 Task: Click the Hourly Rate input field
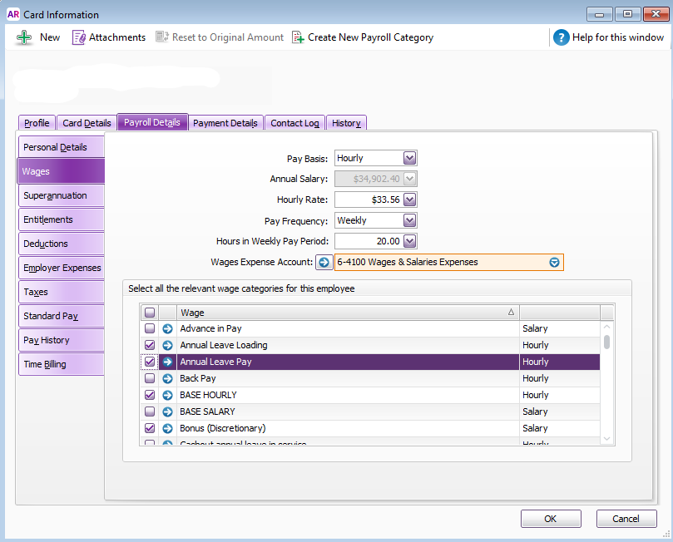coord(367,200)
